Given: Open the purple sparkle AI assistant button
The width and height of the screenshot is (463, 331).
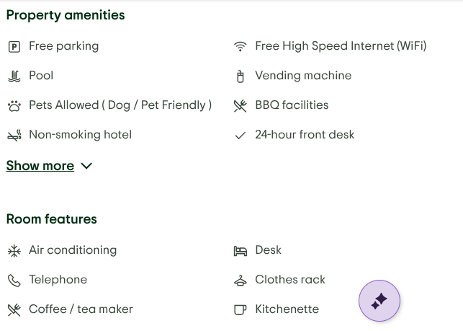Looking at the screenshot, I should [379, 301].
